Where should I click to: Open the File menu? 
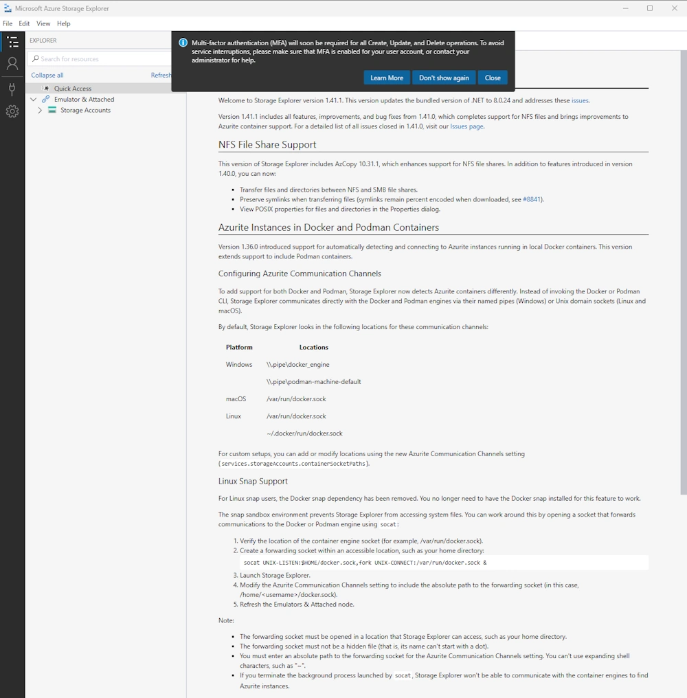pyautogui.click(x=8, y=23)
